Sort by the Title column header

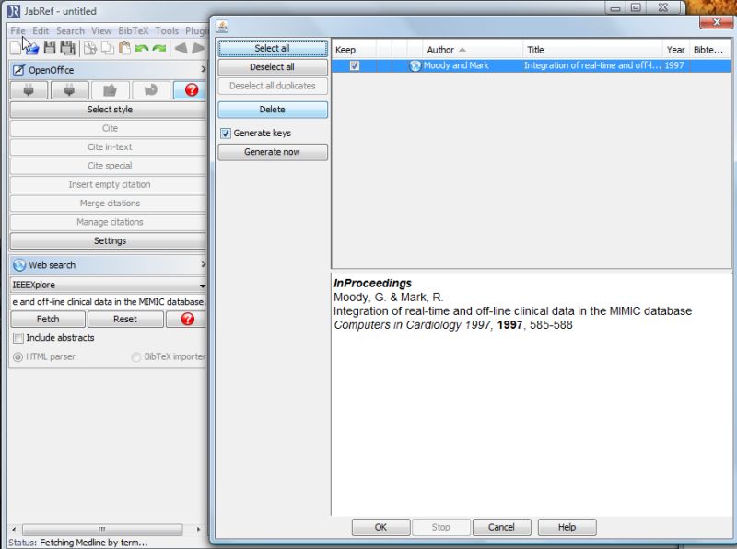(x=592, y=50)
